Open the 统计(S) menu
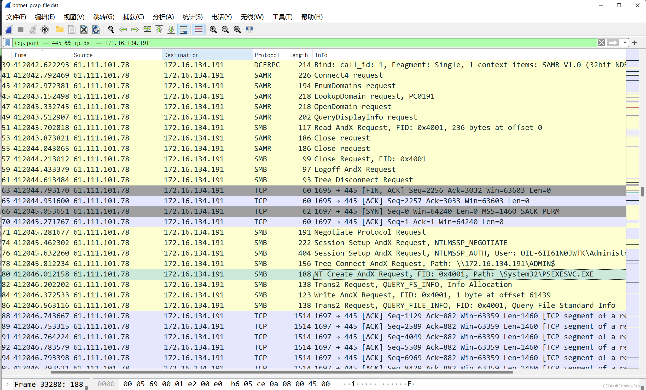 [x=193, y=17]
